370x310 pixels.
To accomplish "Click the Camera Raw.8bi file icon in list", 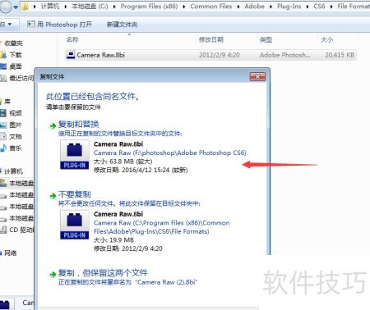I will click(x=71, y=55).
